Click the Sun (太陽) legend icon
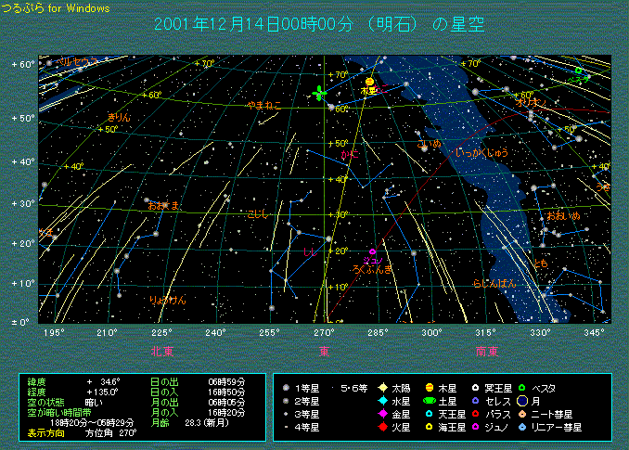The width and height of the screenshot is (629, 450). point(381,386)
